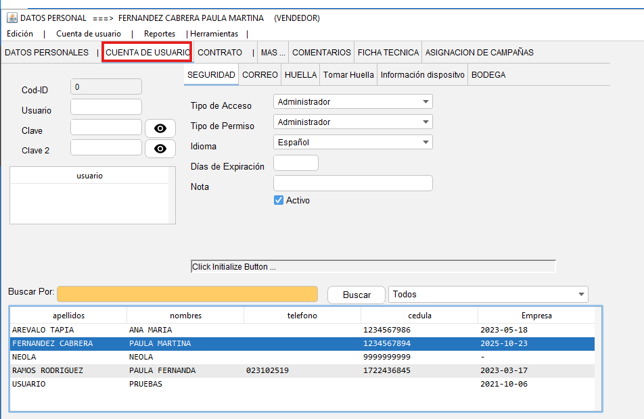Open the Reportes menu
This screenshot has width=644, height=419.
[x=160, y=34]
